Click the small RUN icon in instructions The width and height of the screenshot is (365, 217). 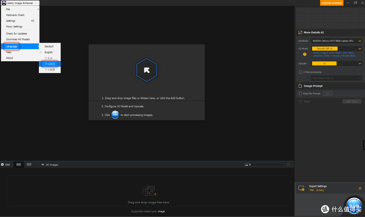[x=115, y=115]
